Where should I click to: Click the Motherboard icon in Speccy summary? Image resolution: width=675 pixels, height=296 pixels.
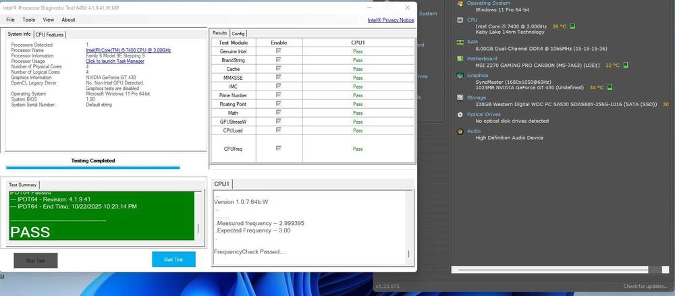(460, 59)
